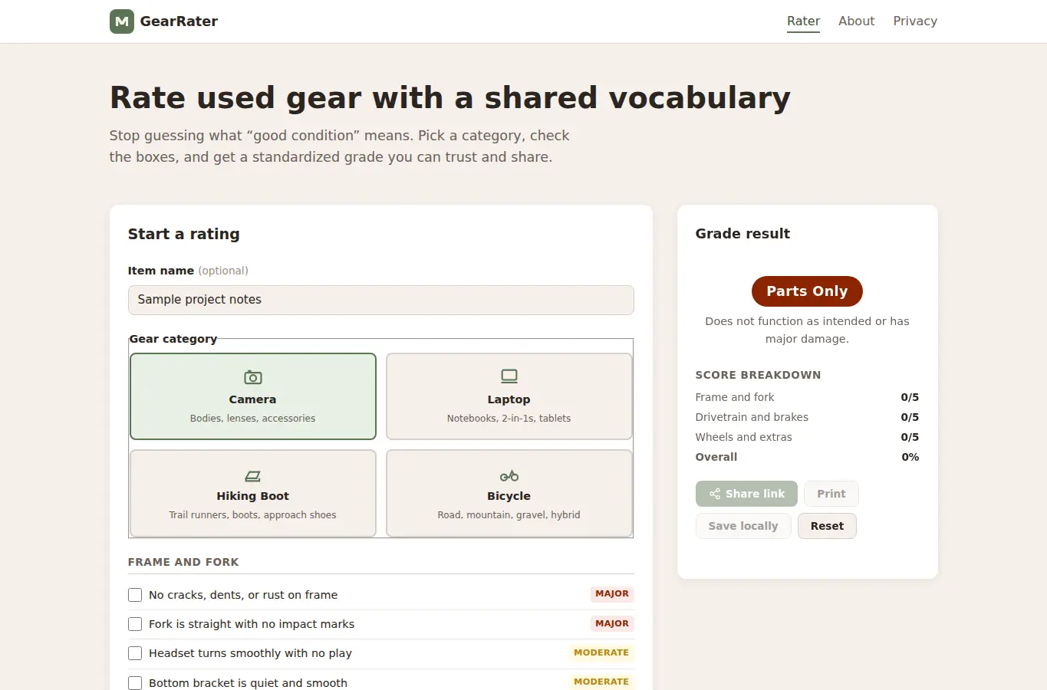Click the 'Gear category' legend label
Screen dimensions: 1047x690
pyautogui.click(x=173, y=339)
